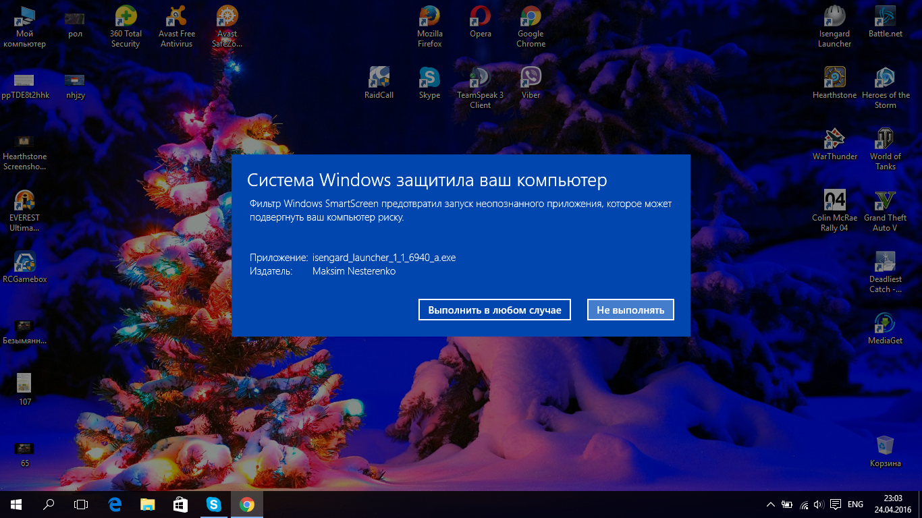The height and width of the screenshot is (518, 922).
Task: Open Windows Store from taskbar
Action: pos(180,504)
